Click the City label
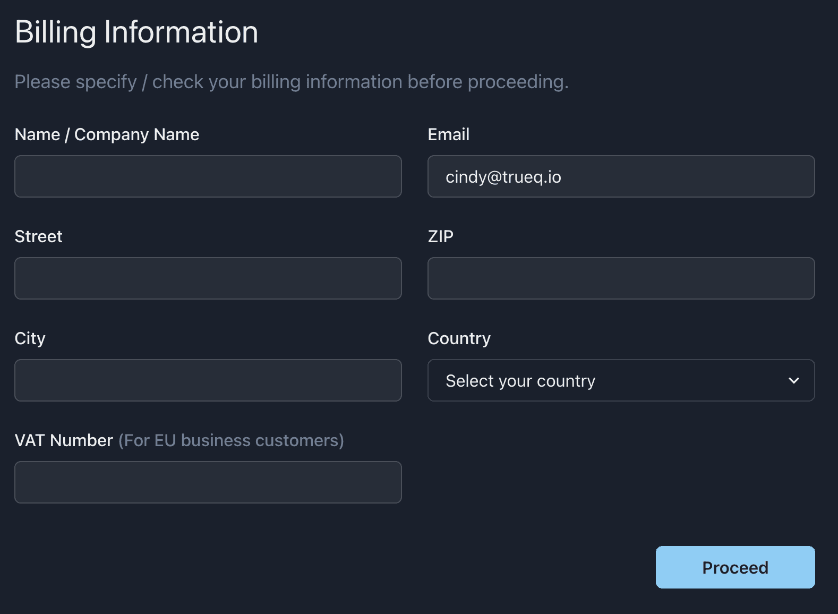Image resolution: width=838 pixels, height=614 pixels. (x=30, y=338)
